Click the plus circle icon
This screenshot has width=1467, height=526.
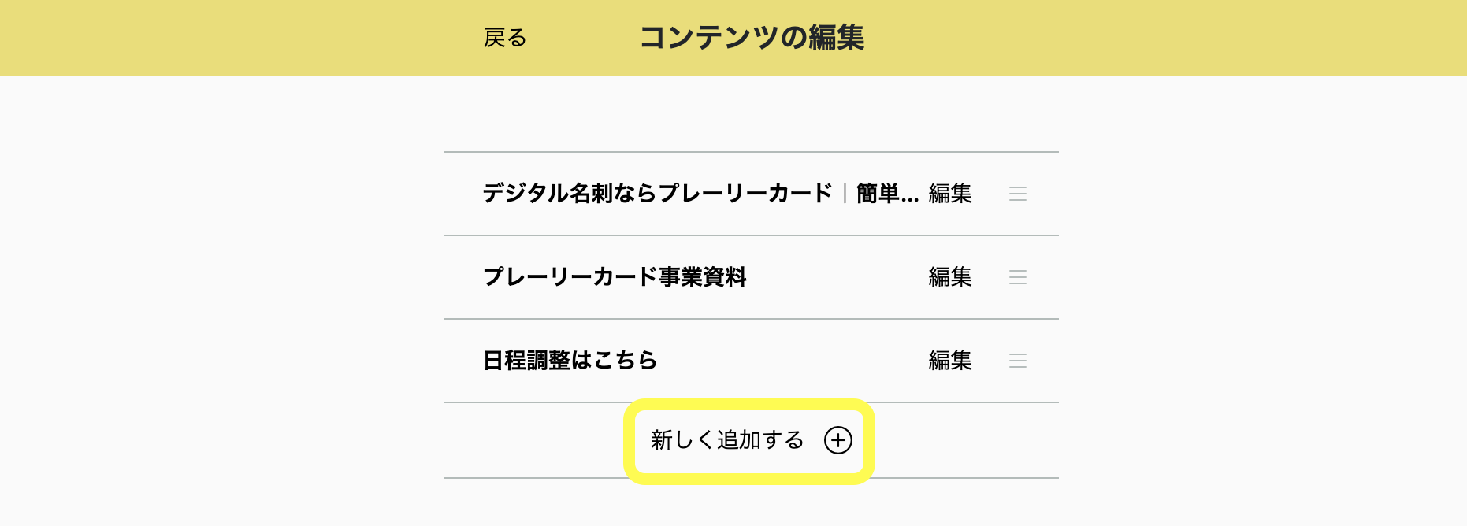[x=837, y=440]
